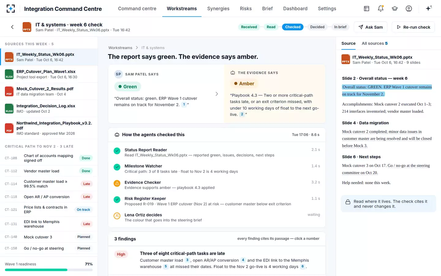441x276 pixels.
Task: Open the user profile icon
Action: tap(409, 9)
